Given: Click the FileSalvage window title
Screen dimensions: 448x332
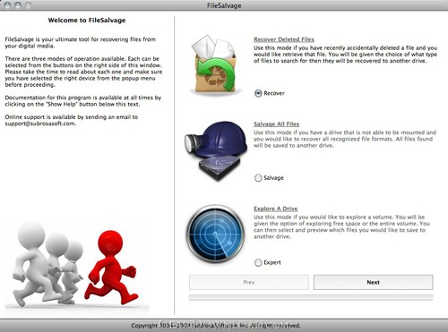Looking at the screenshot, I should (x=224, y=5).
